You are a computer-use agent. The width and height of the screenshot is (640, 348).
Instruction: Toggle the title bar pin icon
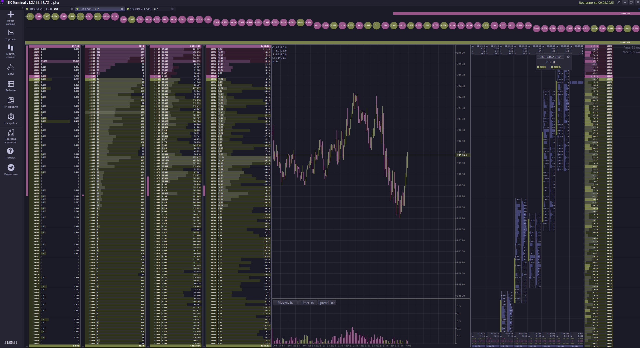618,3
